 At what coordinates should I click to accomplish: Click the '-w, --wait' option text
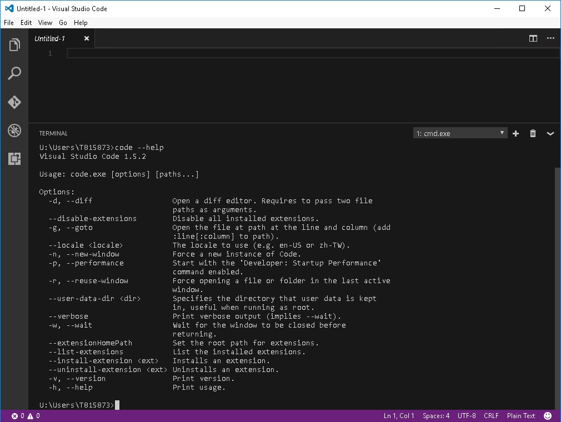71,325
